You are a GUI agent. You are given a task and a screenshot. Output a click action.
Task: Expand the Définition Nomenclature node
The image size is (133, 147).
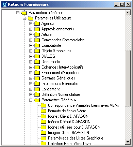point(31,94)
